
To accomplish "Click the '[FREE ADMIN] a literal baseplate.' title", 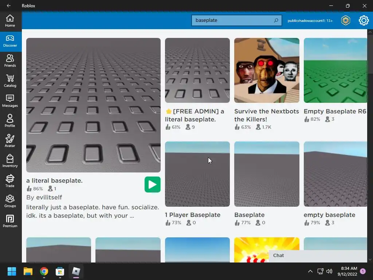I will (195, 115).
